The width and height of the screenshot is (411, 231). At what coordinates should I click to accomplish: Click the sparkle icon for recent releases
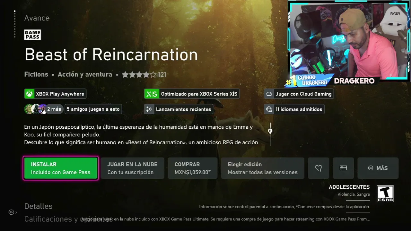pyautogui.click(x=149, y=109)
